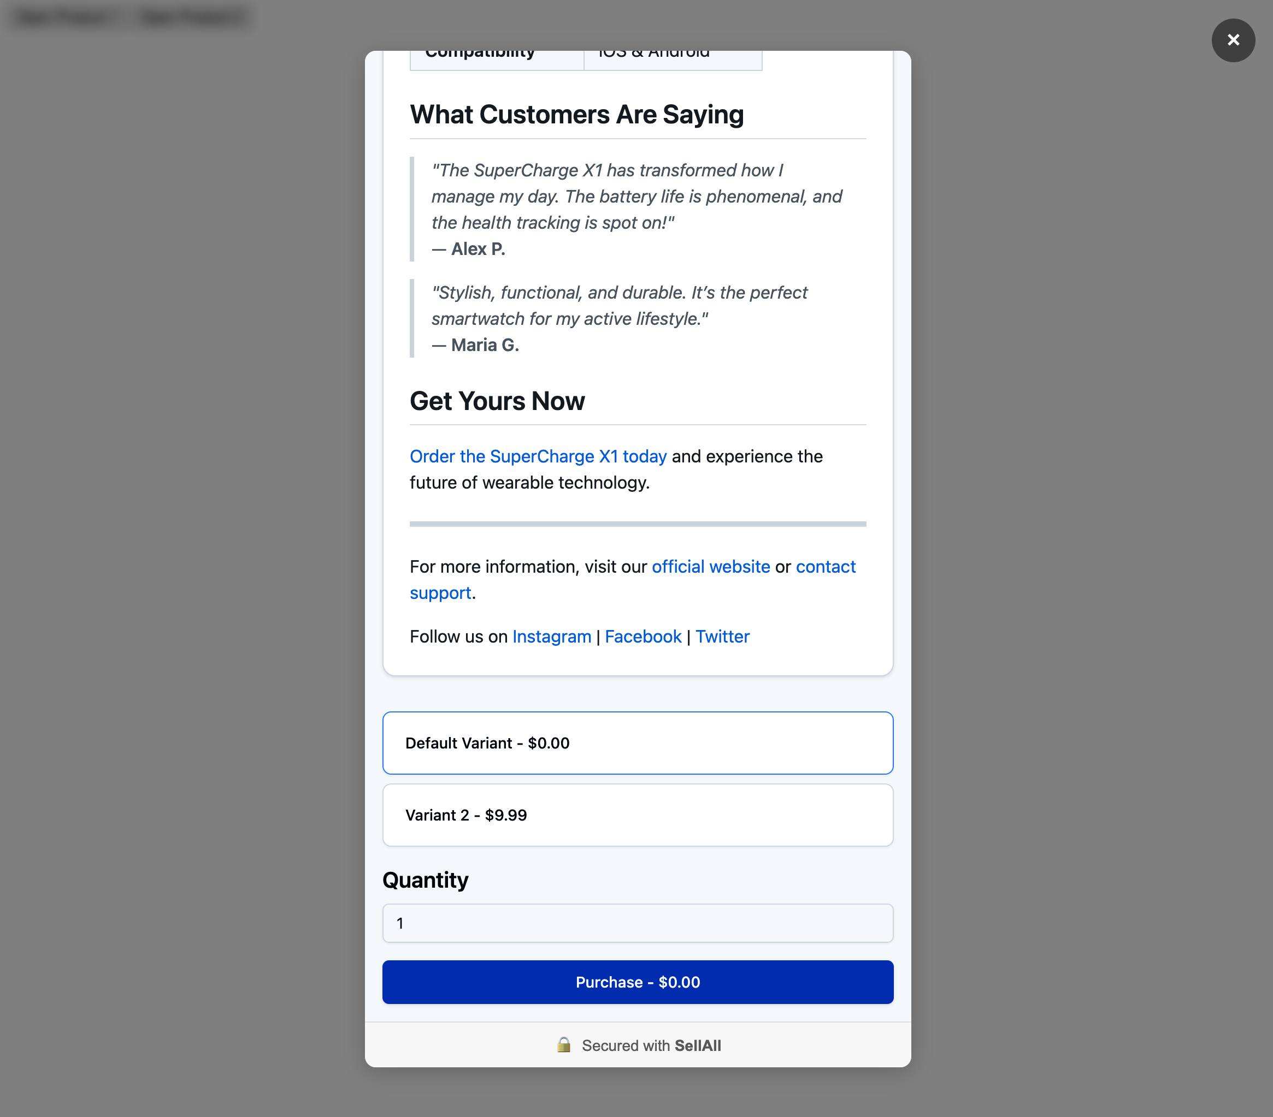Click the Get Yours Now heading
1273x1117 pixels.
point(497,401)
